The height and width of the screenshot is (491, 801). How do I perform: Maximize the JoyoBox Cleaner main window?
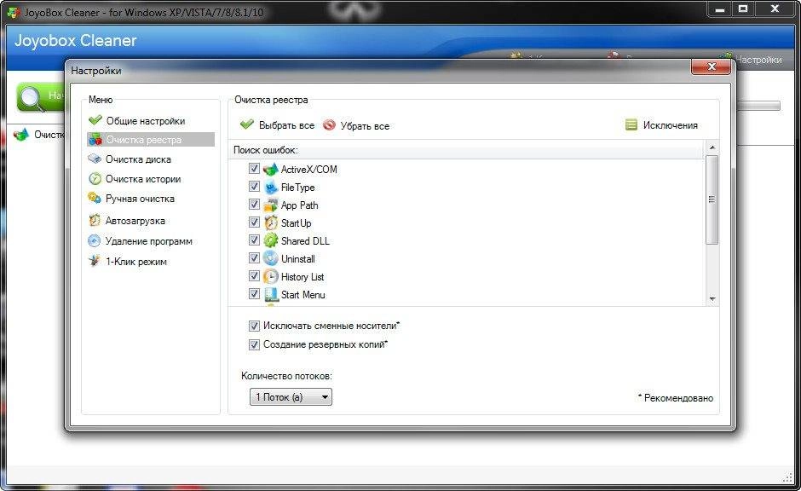pos(743,9)
